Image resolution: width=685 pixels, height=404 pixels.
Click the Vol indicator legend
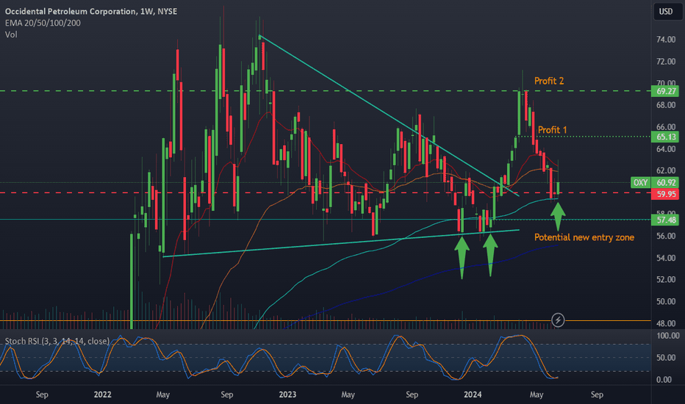tap(11, 35)
